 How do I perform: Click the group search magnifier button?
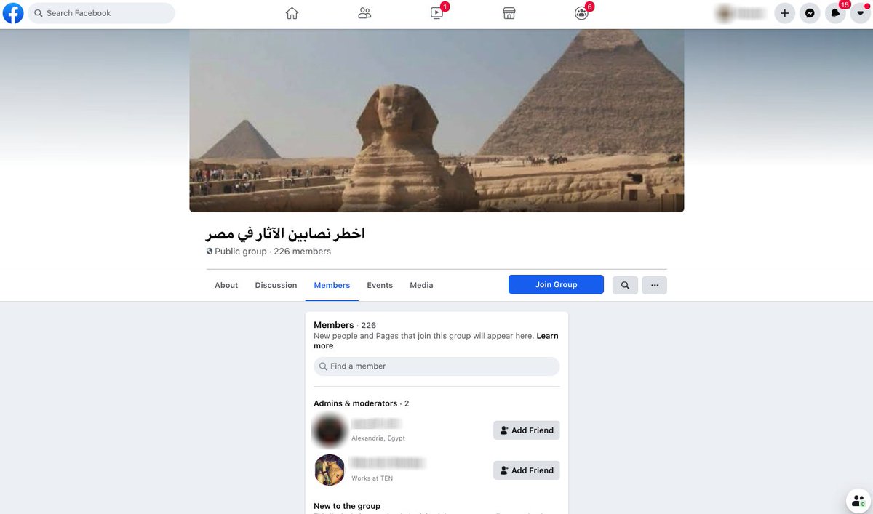(626, 285)
